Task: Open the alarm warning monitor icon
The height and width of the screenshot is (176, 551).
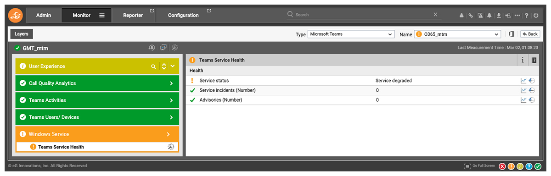Action: click(x=480, y=15)
